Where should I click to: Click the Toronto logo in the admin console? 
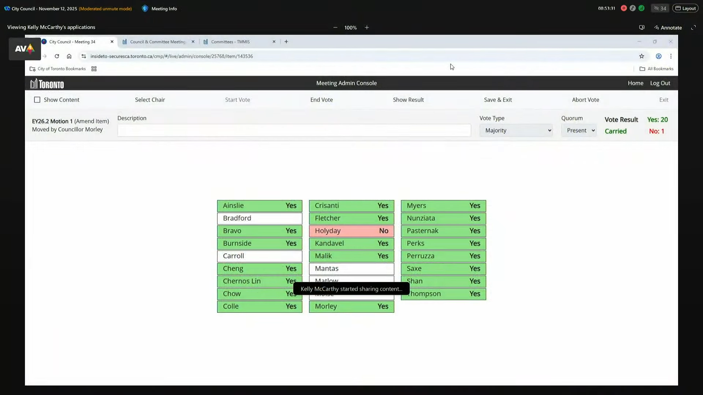click(47, 83)
